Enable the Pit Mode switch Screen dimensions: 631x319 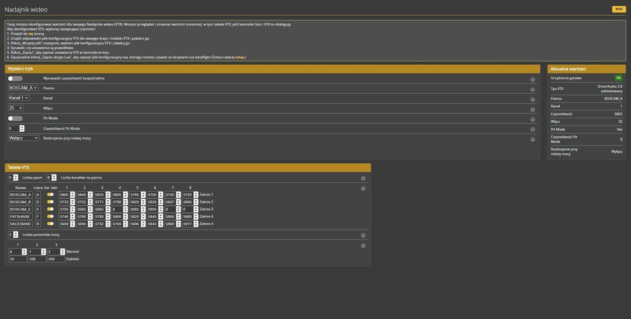[15, 119]
